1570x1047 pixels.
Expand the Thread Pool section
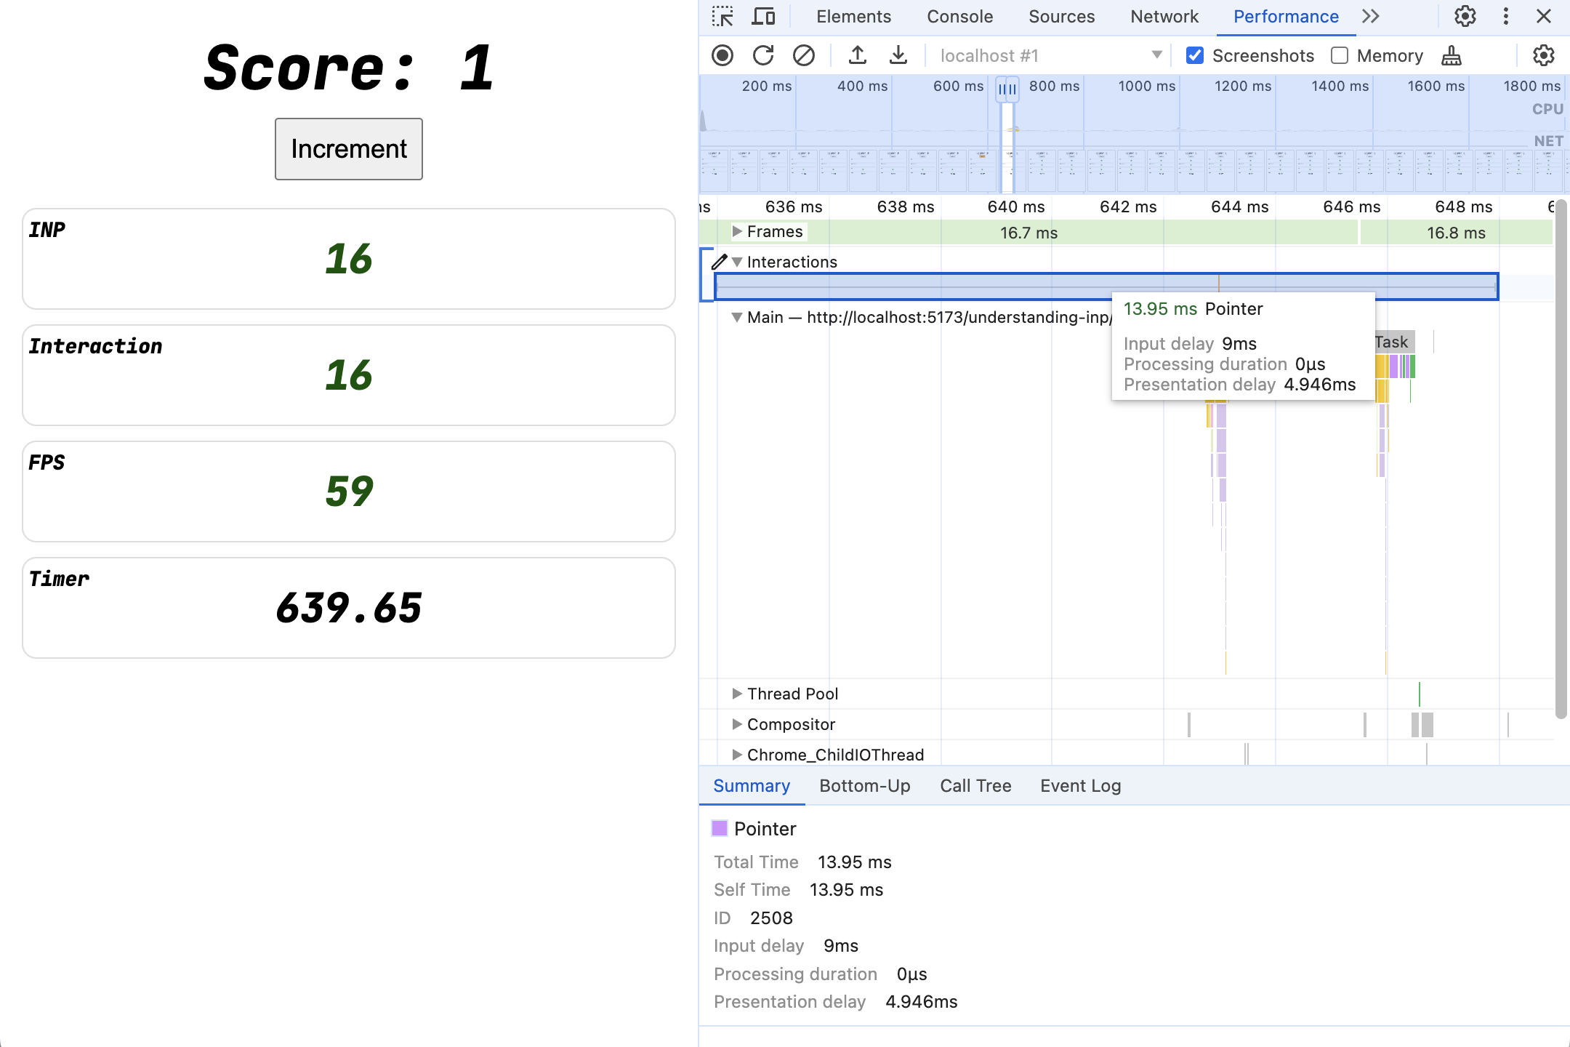(x=733, y=693)
